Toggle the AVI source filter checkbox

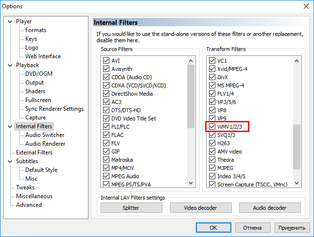pyautogui.click(x=106, y=61)
